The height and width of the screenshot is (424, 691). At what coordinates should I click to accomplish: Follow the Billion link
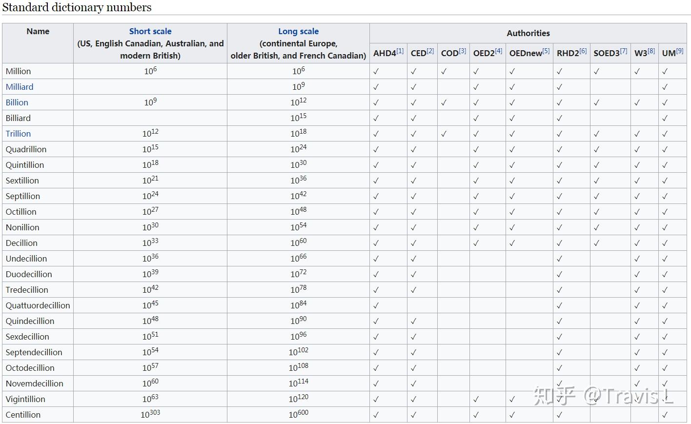tap(17, 102)
